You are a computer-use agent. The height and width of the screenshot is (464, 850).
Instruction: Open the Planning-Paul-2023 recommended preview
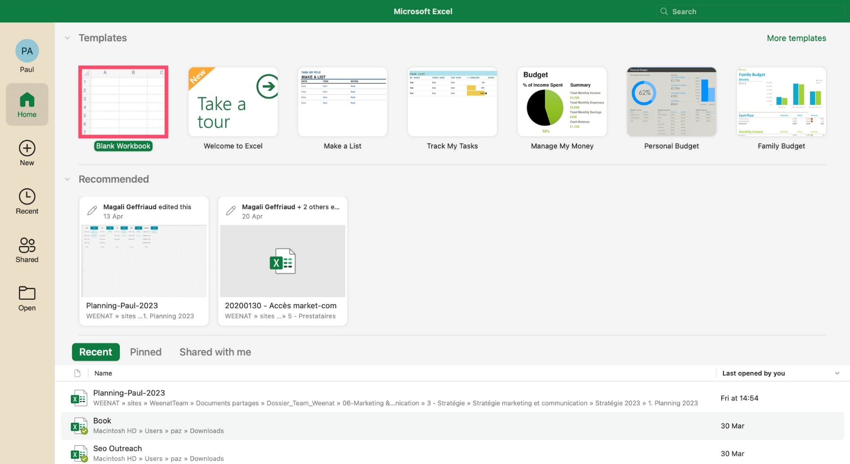coord(144,261)
